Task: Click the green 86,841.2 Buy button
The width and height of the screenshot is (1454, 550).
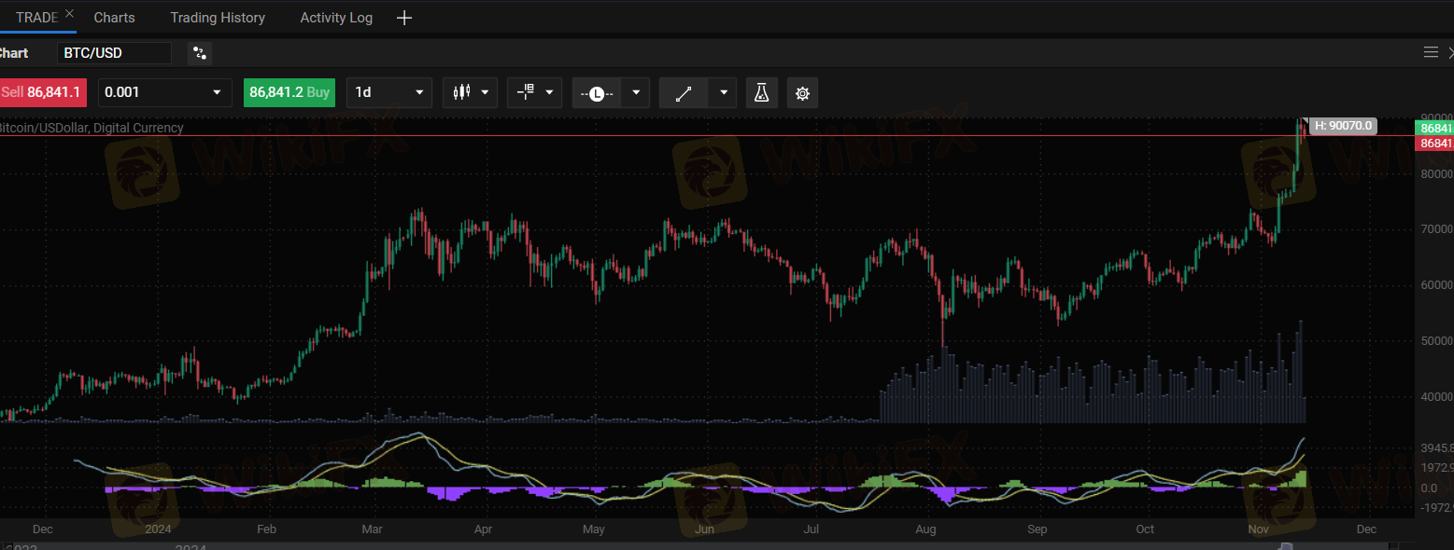Action: click(x=289, y=92)
